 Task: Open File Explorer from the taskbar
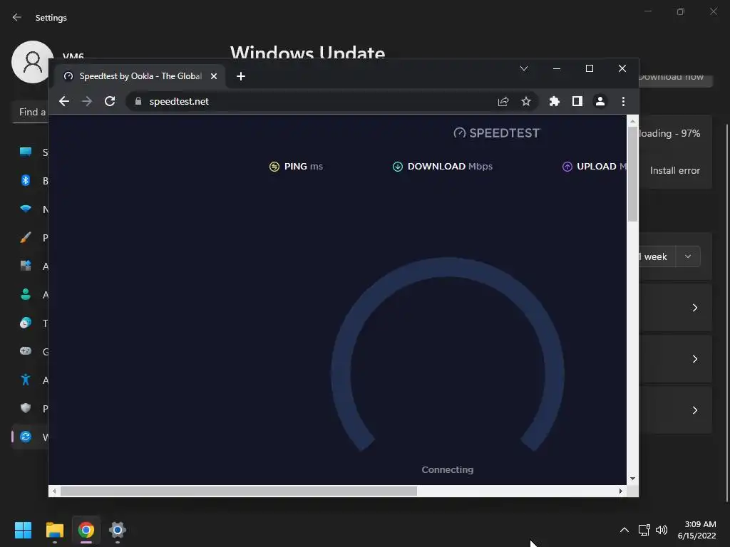coord(54,530)
